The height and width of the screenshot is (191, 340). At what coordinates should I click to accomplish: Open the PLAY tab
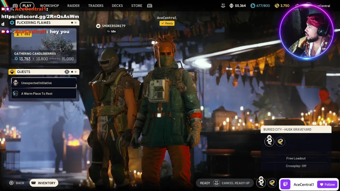pos(27,6)
